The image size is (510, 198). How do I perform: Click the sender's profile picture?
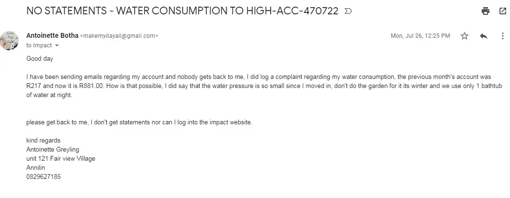pyautogui.click(x=10, y=40)
